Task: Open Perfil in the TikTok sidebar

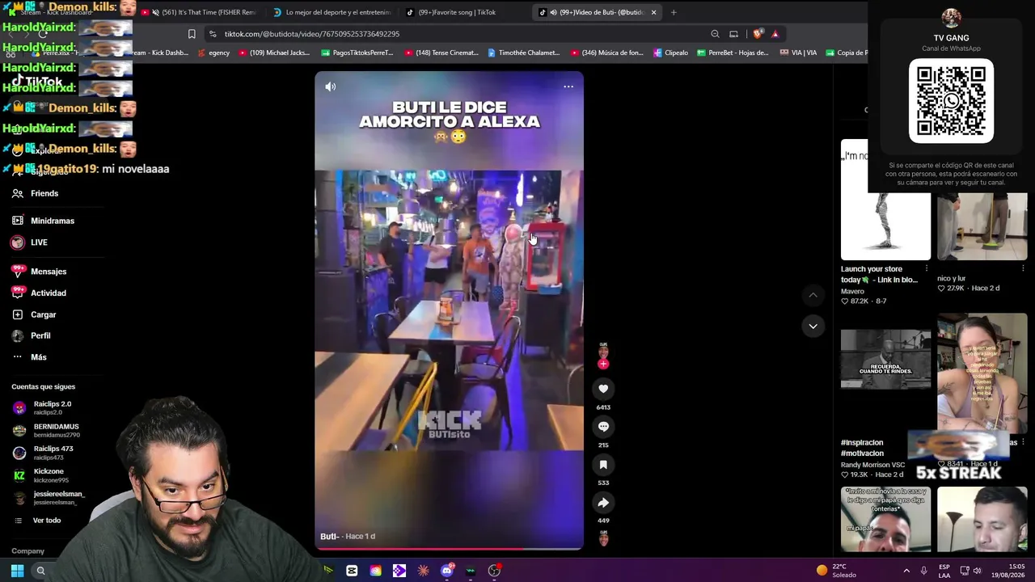Action: (40, 335)
